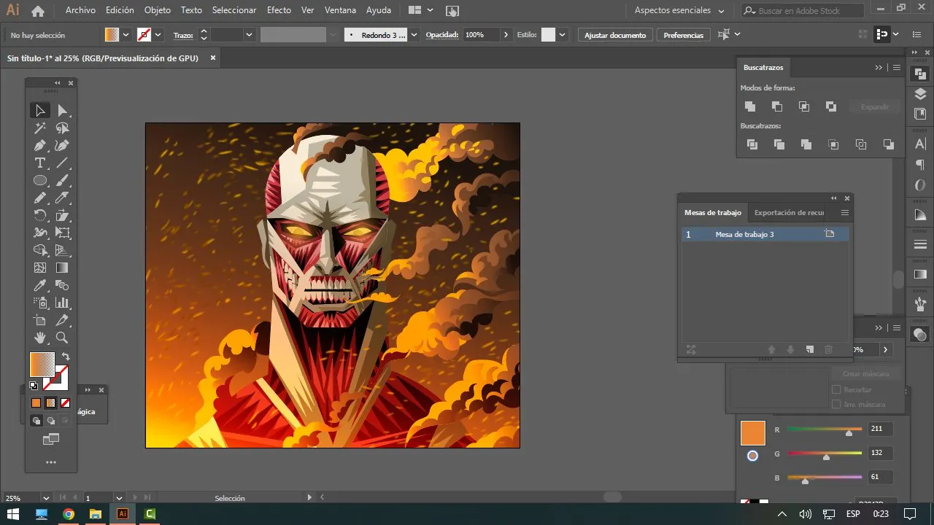Viewport: 934px width, 525px height.
Task: Switch to Exportación de recursos tab
Action: tap(789, 213)
